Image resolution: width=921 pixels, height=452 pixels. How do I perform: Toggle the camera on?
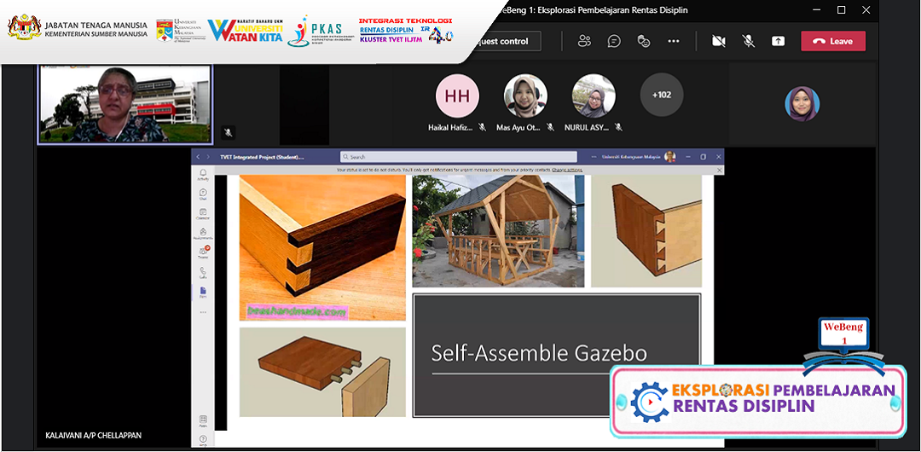[718, 41]
